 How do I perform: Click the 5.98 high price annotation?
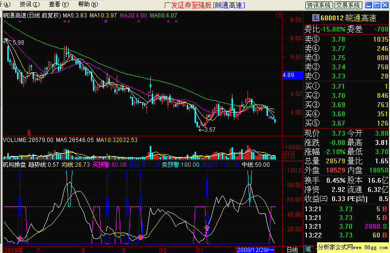point(18,43)
